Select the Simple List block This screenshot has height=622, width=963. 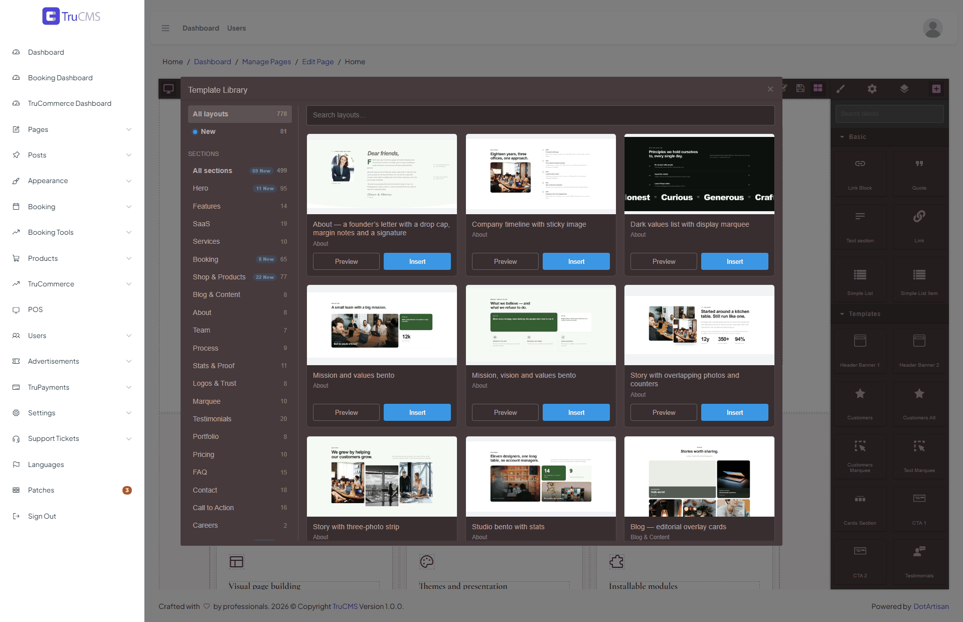(x=860, y=279)
